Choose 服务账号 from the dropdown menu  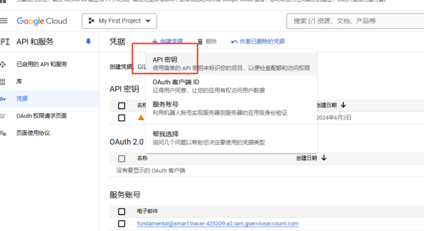tap(231, 108)
